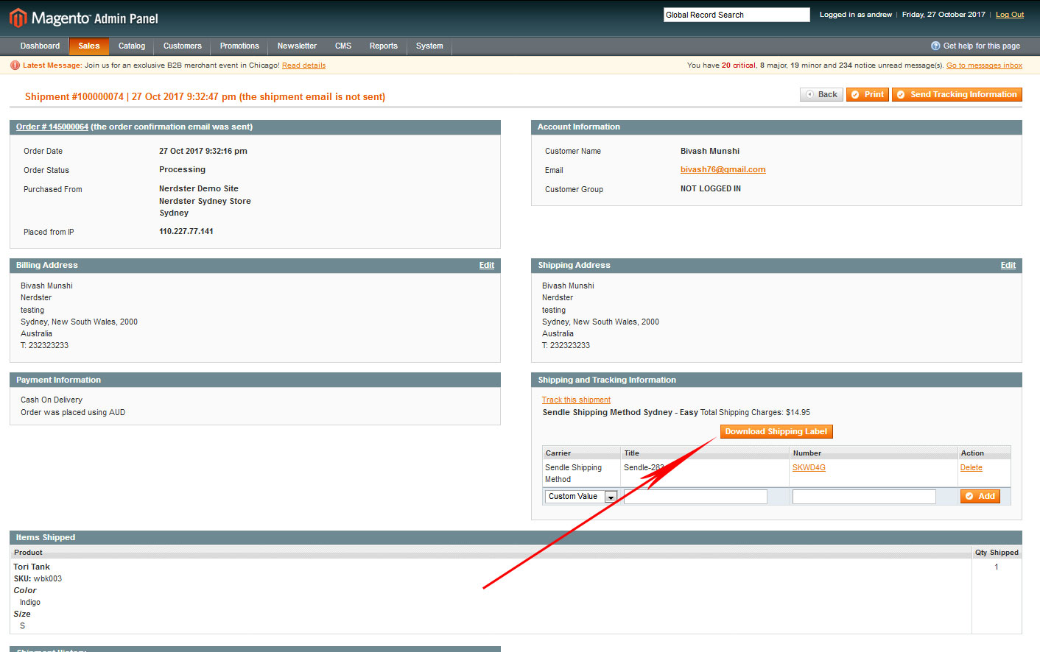Screen dimensions: 1040x652
Task: Edit the Billing Address
Action: (x=486, y=265)
